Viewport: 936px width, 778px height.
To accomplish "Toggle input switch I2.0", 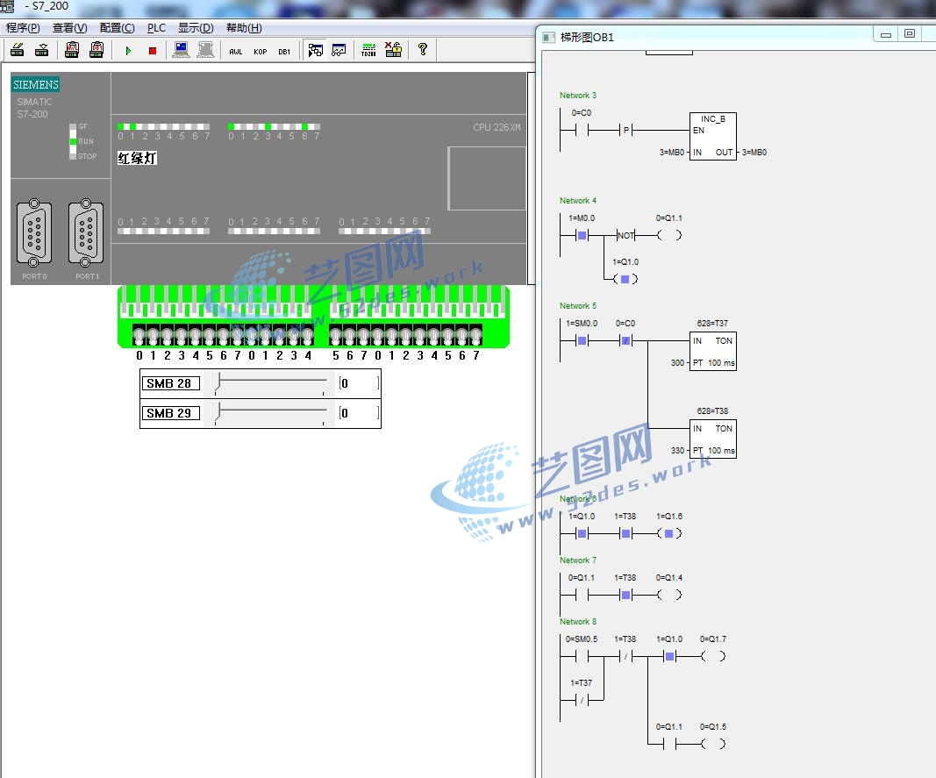I will (x=378, y=337).
